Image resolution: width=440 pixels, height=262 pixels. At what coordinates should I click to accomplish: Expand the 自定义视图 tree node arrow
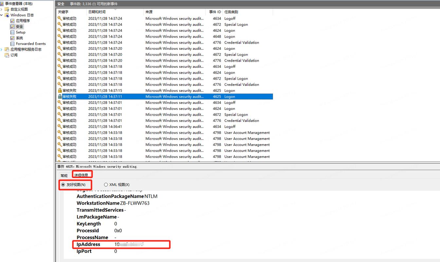[x=2, y=9]
